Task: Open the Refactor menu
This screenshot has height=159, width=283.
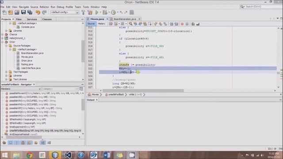Action: point(44,7)
